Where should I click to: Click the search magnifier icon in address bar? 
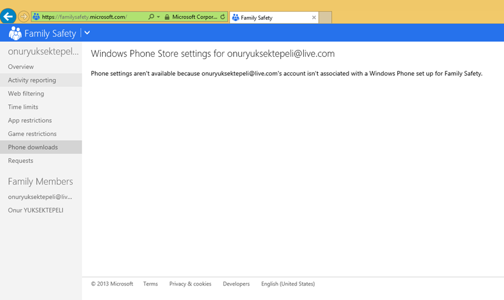coord(151,17)
